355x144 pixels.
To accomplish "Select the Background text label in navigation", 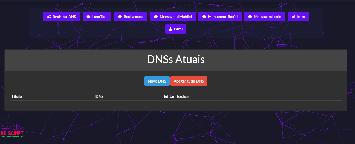I will pos(133,17).
